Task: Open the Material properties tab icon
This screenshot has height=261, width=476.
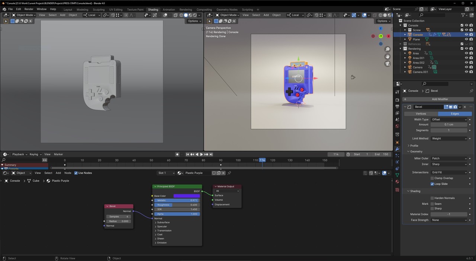Action: (x=397, y=182)
